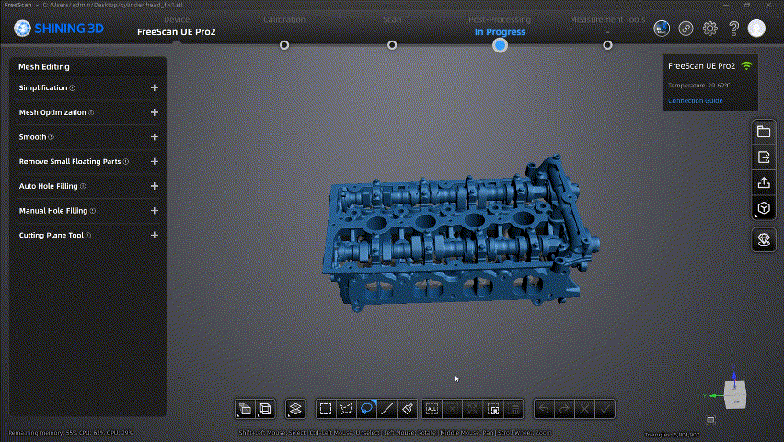Open the project folder icon
Viewport: 784px width, 442px height.
[764, 132]
